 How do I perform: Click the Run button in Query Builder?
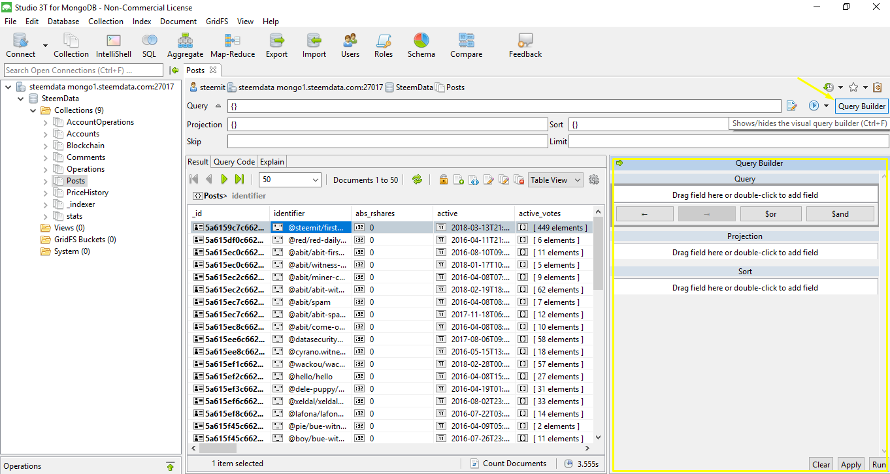(878, 465)
